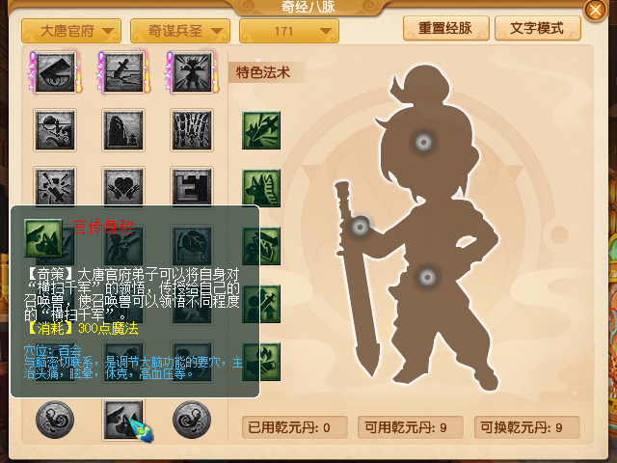Click the 特色法术 section label
This screenshot has height=463, width=617.
point(263,72)
